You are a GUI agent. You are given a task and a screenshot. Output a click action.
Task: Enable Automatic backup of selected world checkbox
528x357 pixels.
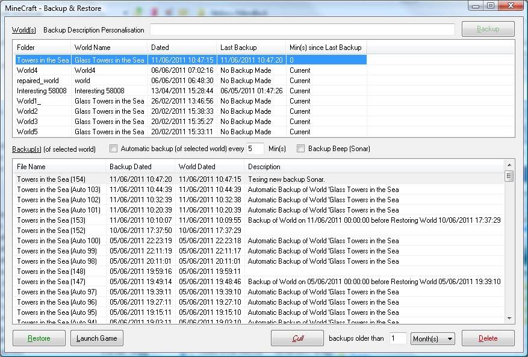113,149
